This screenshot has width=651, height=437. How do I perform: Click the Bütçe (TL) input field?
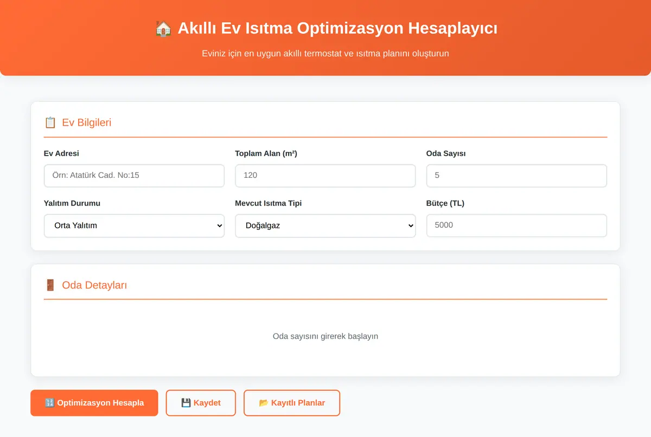pos(516,226)
